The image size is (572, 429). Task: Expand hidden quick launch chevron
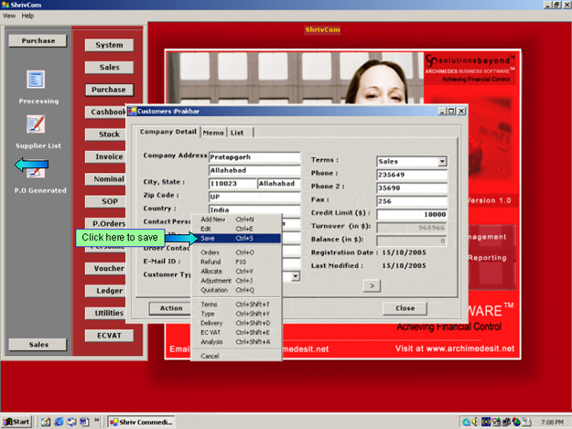97,422
